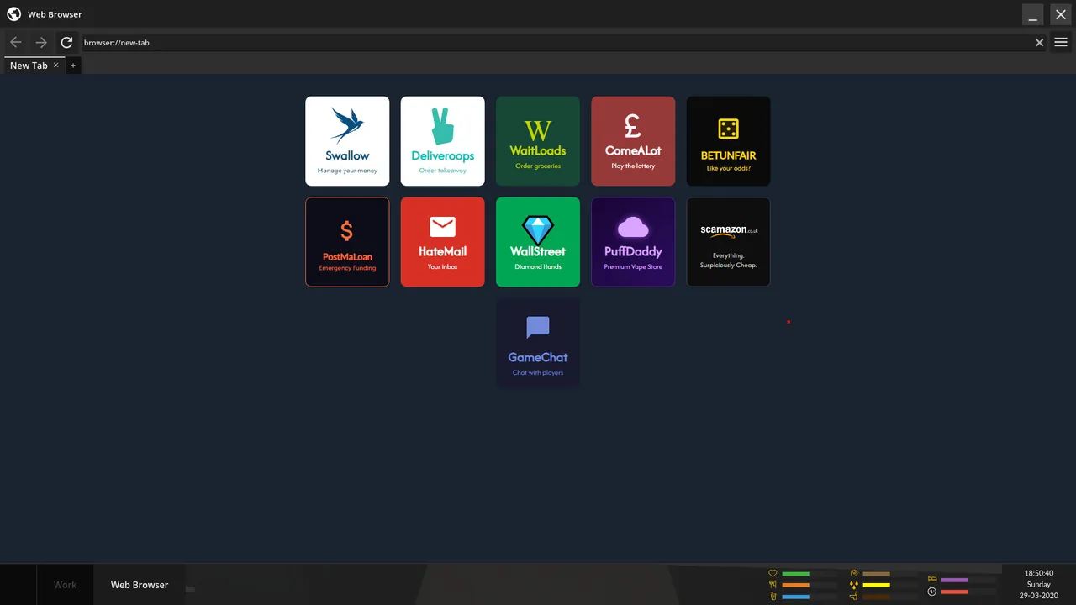The height and width of the screenshot is (605, 1076).
Task: Open the browser hamburger menu
Action: tap(1061, 42)
